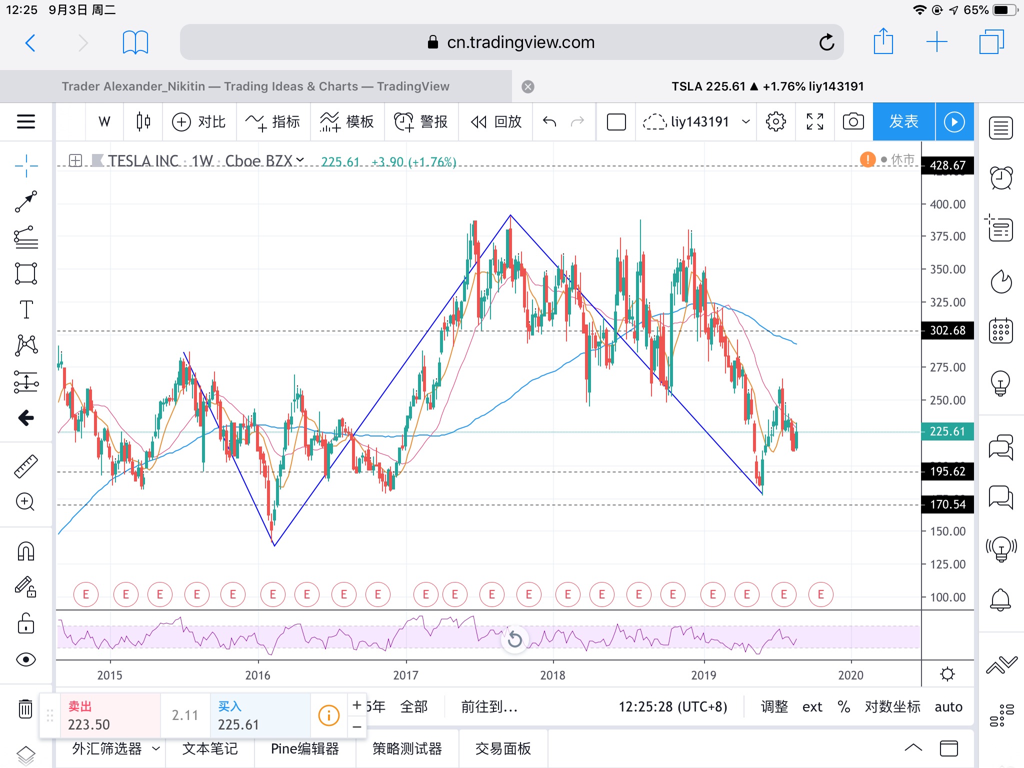Open chart settings gear icon
Viewport: 1024px width, 768px height.
click(x=775, y=121)
